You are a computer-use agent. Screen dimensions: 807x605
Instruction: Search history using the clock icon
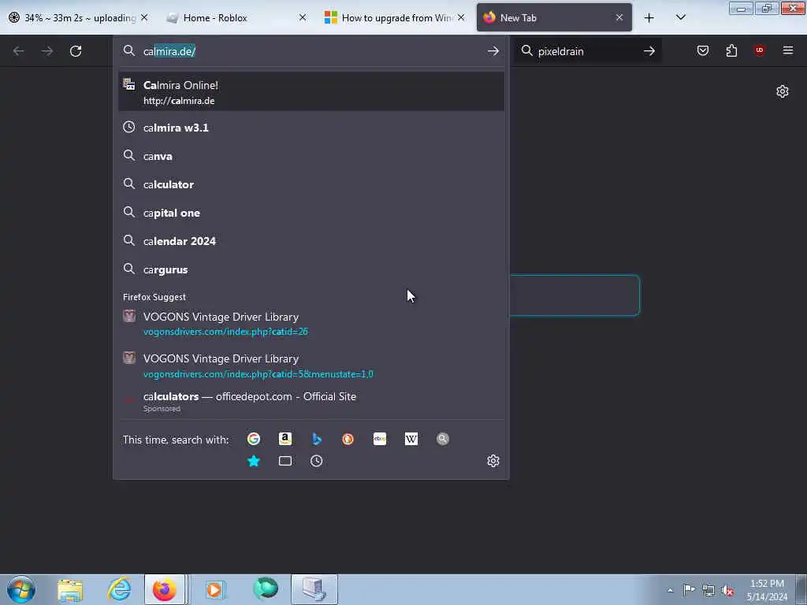pos(317,461)
